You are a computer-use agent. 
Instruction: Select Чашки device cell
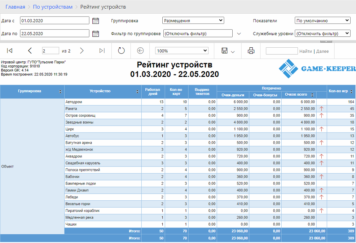103,224
